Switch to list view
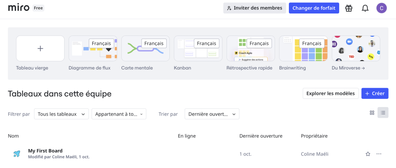Viewport: 396px width, 168px height. (383, 113)
